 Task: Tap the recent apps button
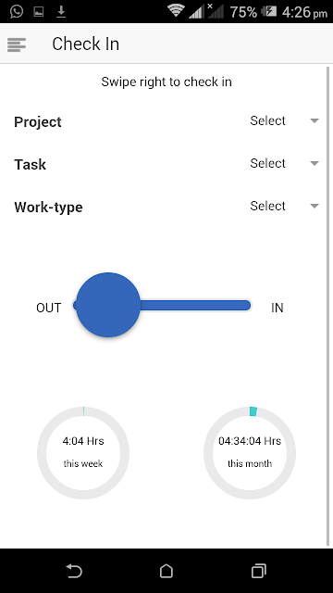(x=259, y=571)
